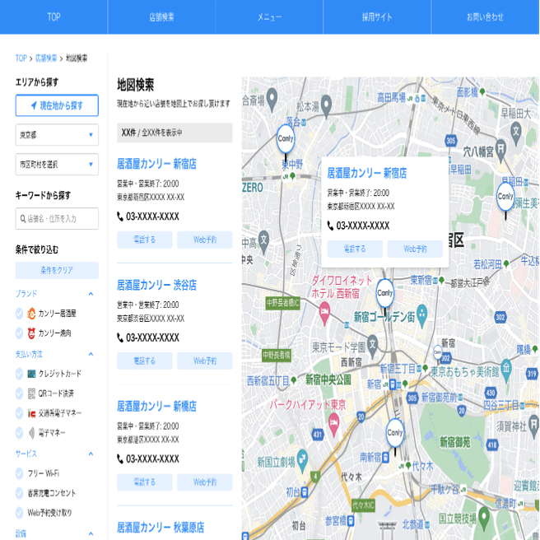Click Web予約 under 渋谷店 listing
The height and width of the screenshot is (540, 540).
205,361
